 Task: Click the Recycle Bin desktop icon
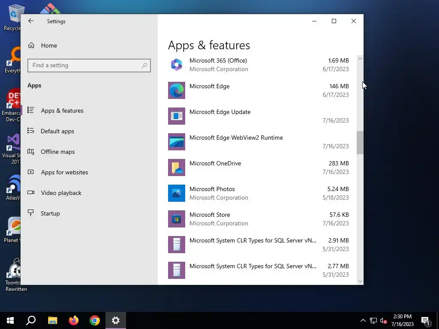point(13,17)
